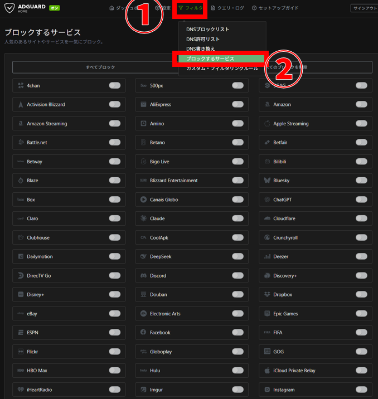Click the Flickr service icon

(21, 352)
